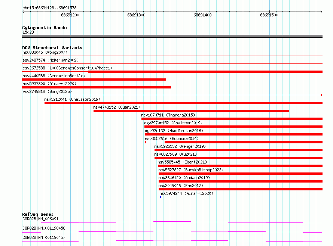
Task: Select the gray 15q23 cytogenetic band bar
Action: click(172, 36)
